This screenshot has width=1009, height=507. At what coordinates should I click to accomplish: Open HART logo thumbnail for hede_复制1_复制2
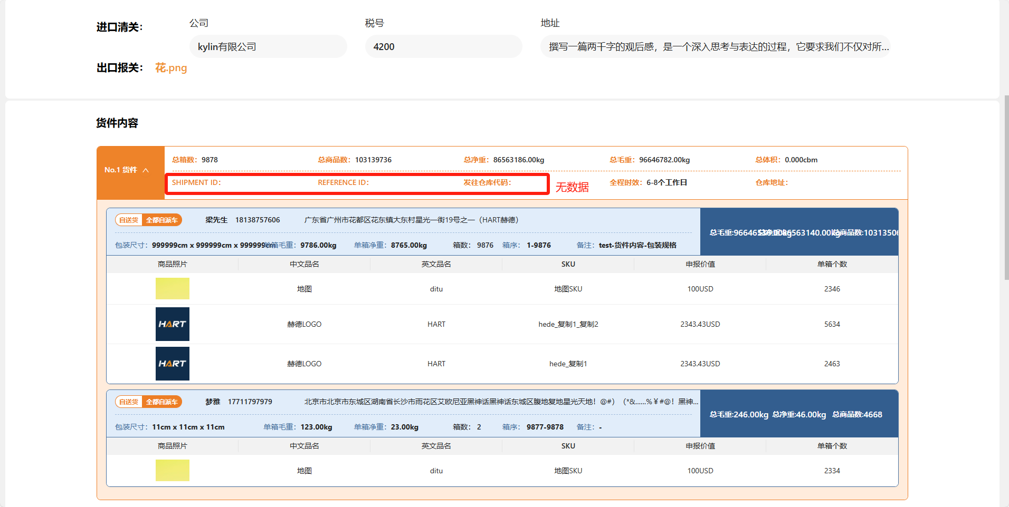(x=172, y=324)
